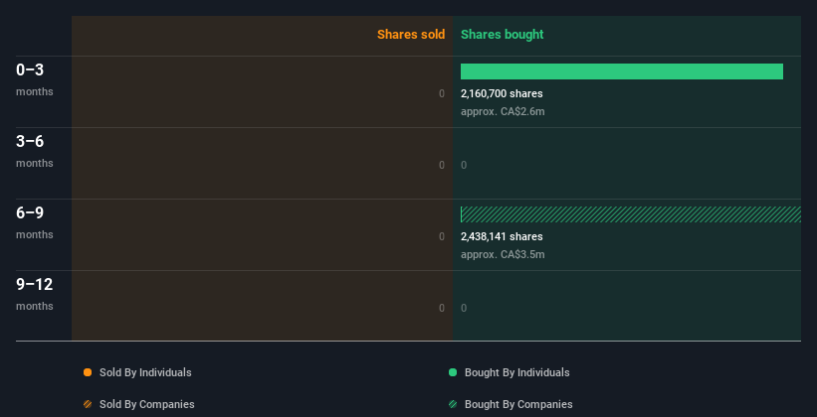This screenshot has height=417, width=817.
Task: Select the 0–3 months solid green bar
Action: click(x=622, y=71)
